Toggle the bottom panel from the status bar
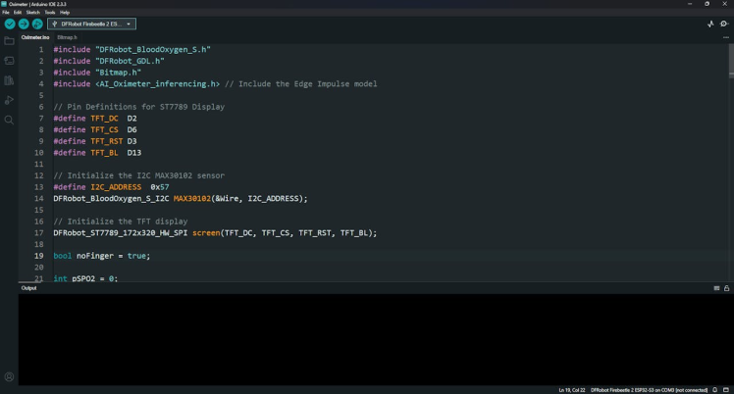This screenshot has width=734, height=394. coord(727,390)
